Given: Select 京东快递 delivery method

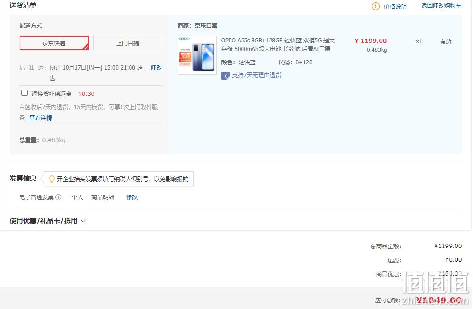Looking at the screenshot, I should tap(54, 43).
